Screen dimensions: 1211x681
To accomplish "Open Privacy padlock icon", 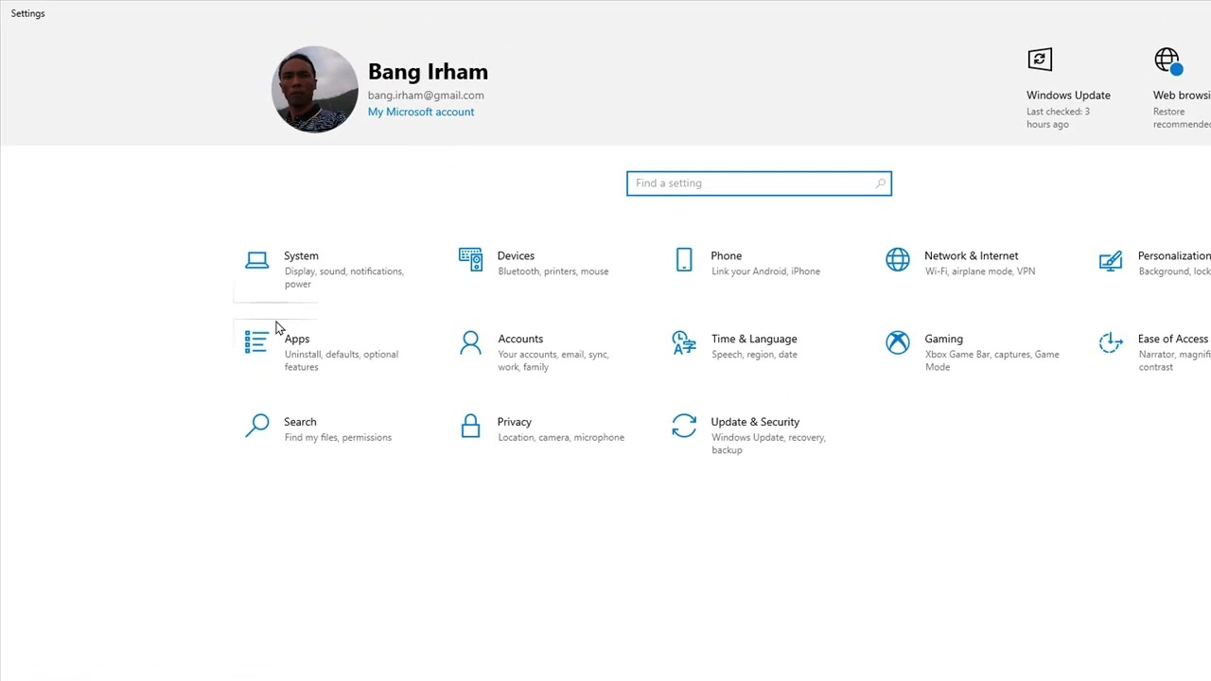I will click(x=470, y=426).
